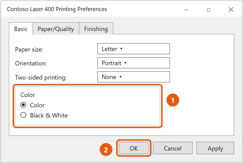Click the OK button
Image resolution: width=243 pixels, height=163 pixels.
134,148
